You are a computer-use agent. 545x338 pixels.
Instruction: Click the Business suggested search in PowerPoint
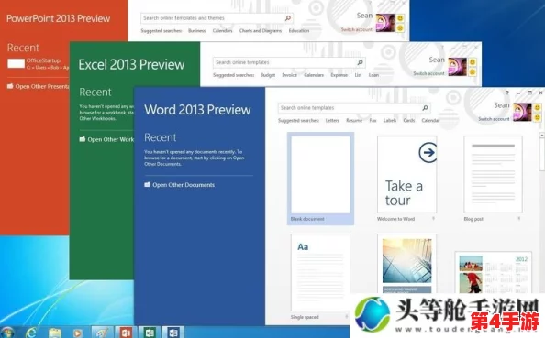pos(196,30)
